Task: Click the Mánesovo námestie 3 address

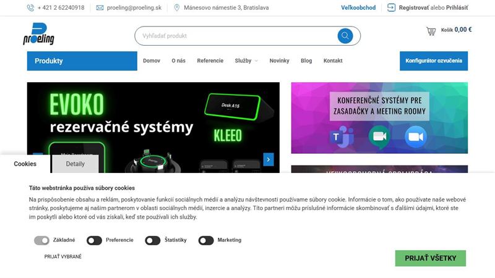Action: point(226,7)
